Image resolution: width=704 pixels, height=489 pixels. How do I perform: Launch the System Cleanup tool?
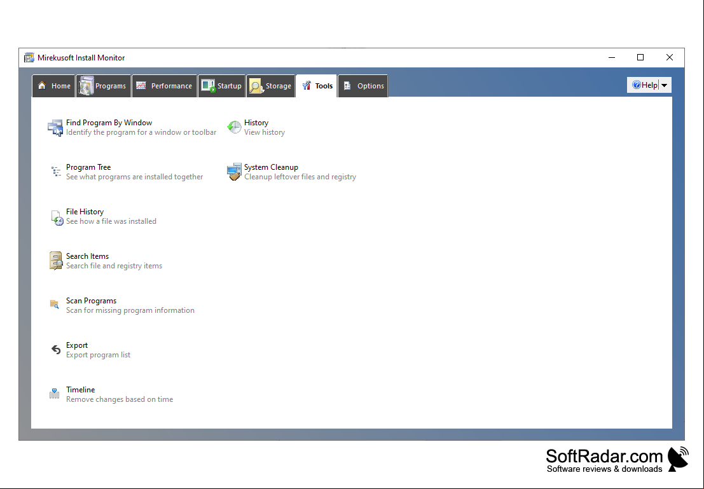tap(271, 167)
